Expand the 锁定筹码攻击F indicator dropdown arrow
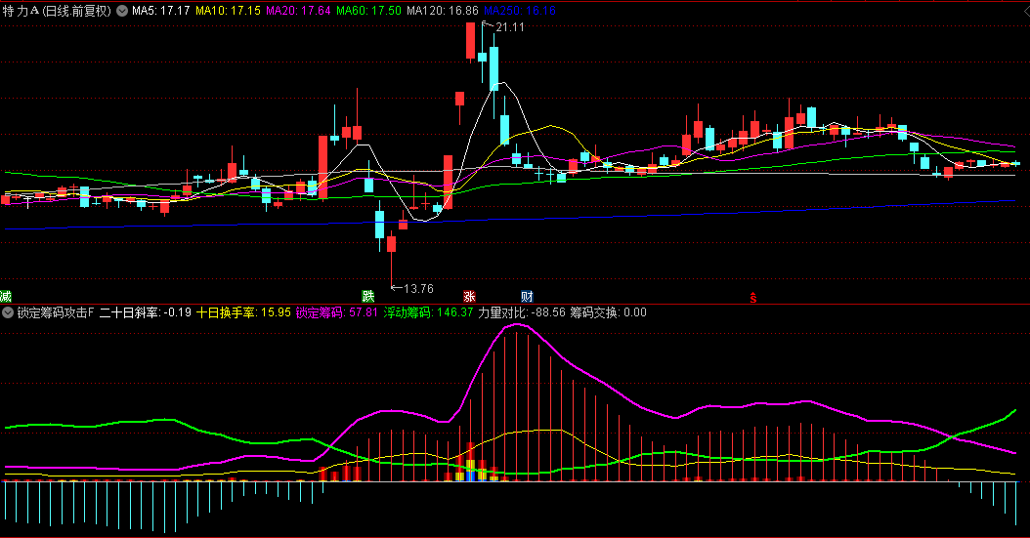The width and height of the screenshot is (1030, 538). 8,313
